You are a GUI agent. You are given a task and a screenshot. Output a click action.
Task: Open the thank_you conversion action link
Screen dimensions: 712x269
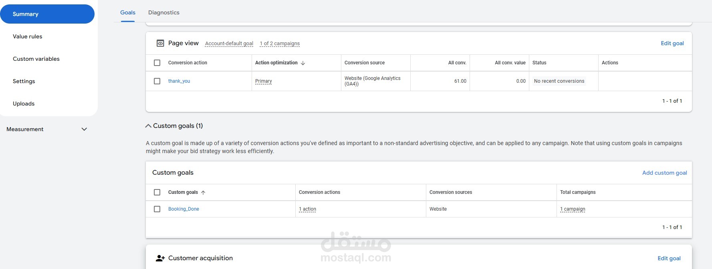(x=179, y=81)
